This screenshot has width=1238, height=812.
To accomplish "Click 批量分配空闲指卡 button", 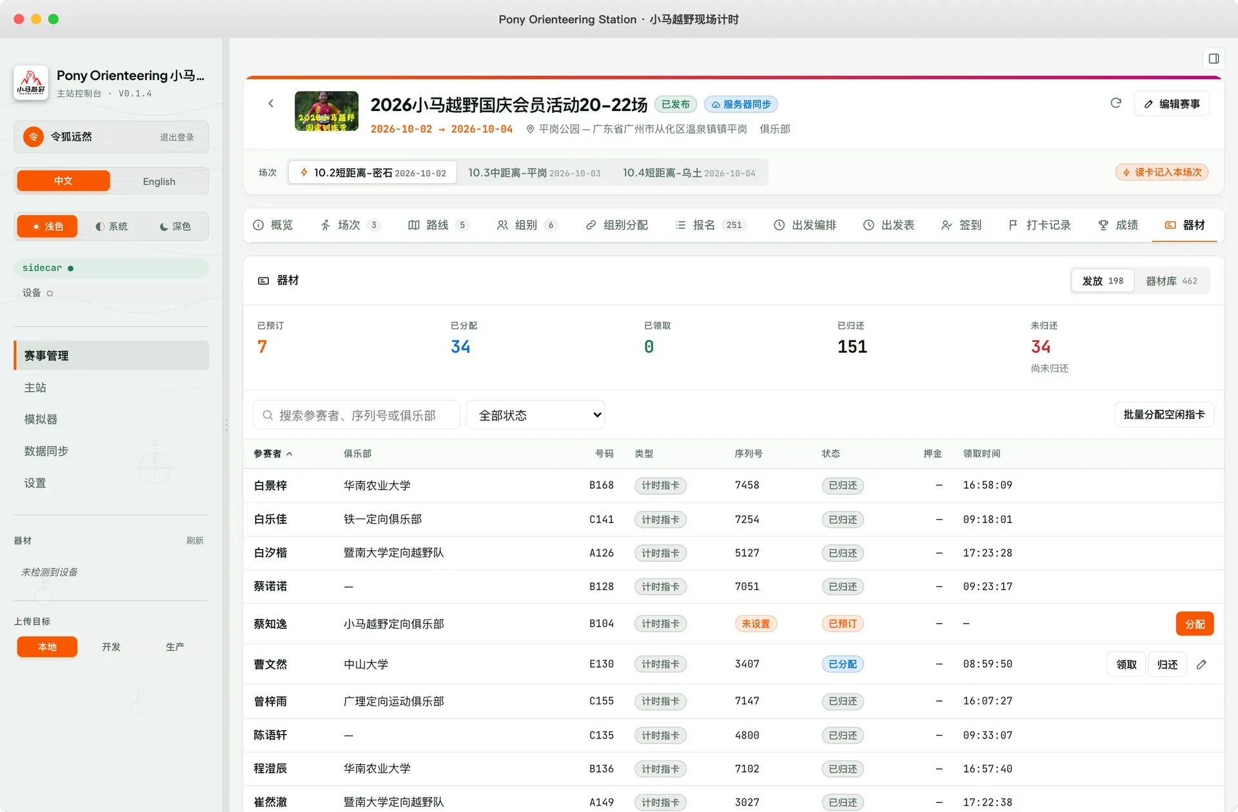I will (x=1164, y=414).
